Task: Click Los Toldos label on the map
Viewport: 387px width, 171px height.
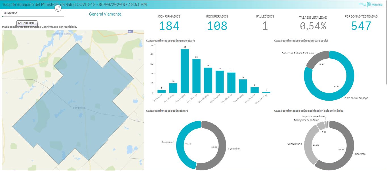Action: (x=79, y=108)
